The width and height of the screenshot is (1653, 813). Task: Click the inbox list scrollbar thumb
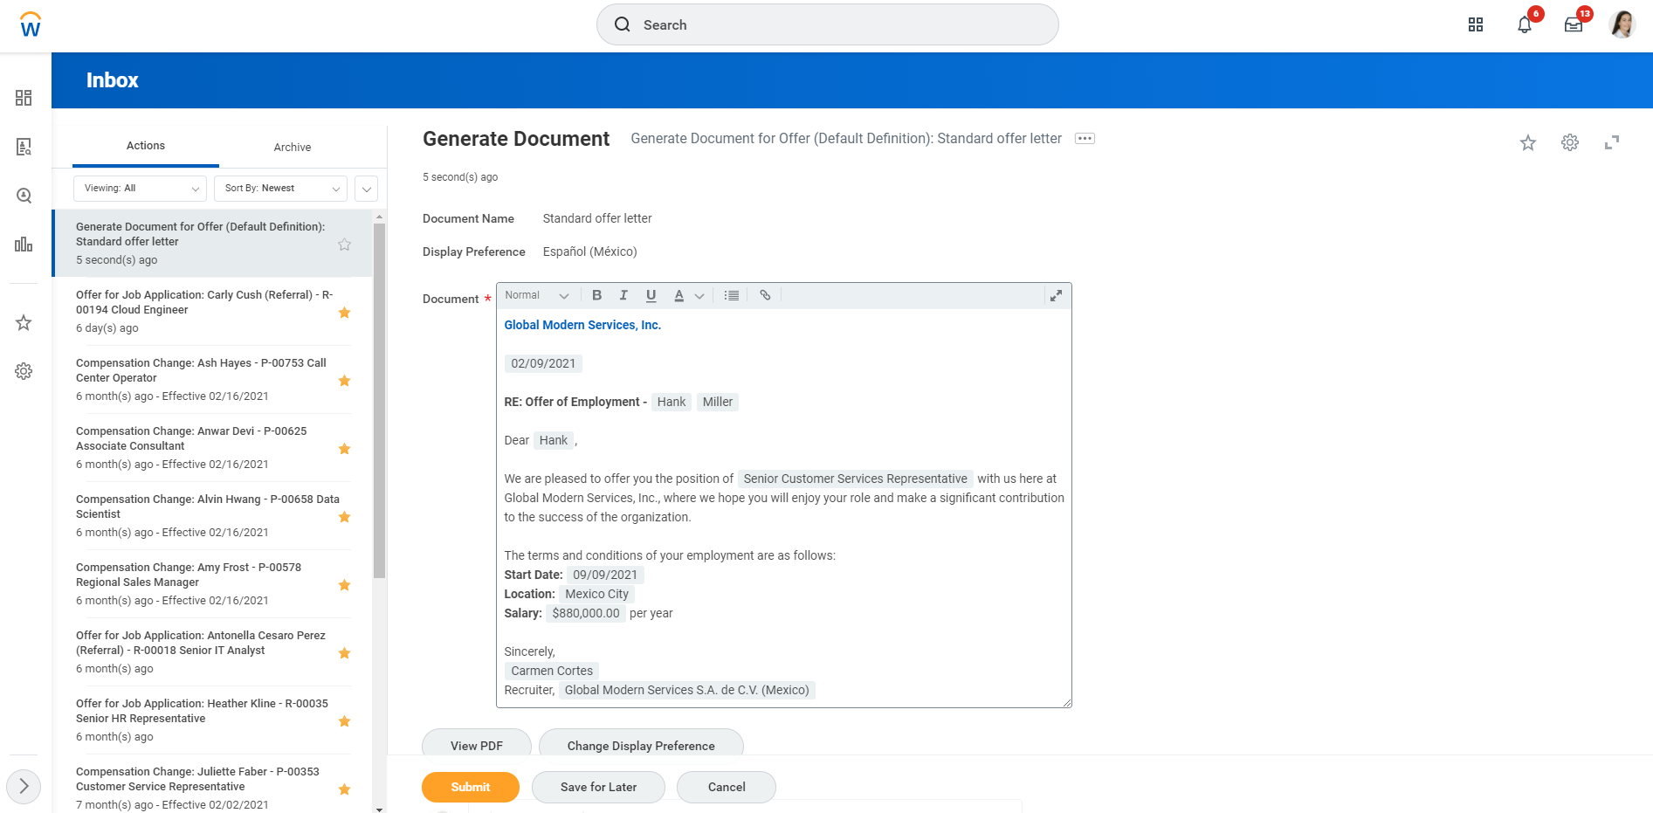coord(379,400)
